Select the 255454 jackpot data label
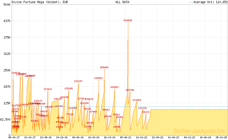The width and height of the screenshot is (228, 140). click(104, 67)
